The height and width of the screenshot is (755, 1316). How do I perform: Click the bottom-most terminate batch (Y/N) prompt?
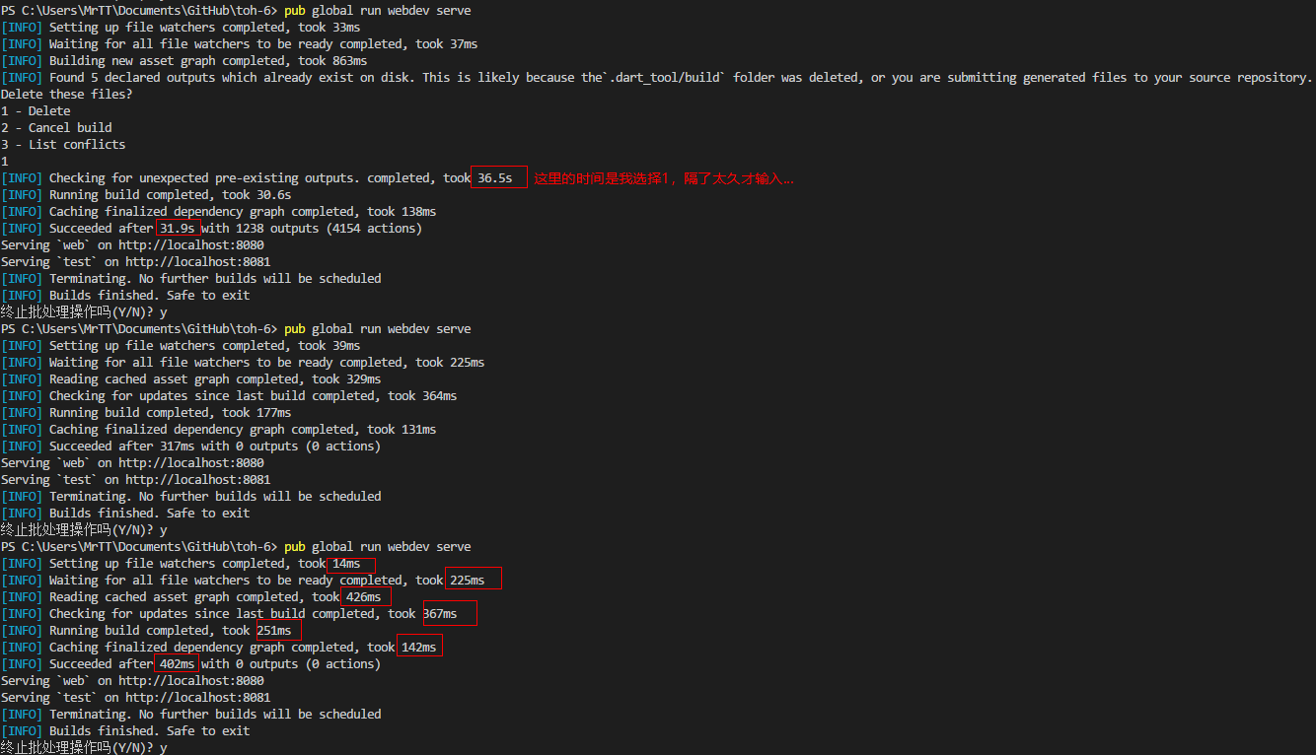tap(84, 748)
